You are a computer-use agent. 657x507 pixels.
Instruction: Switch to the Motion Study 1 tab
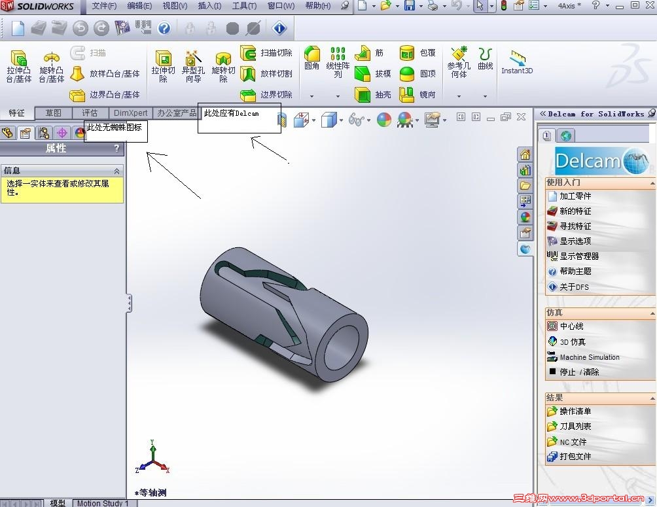(103, 503)
